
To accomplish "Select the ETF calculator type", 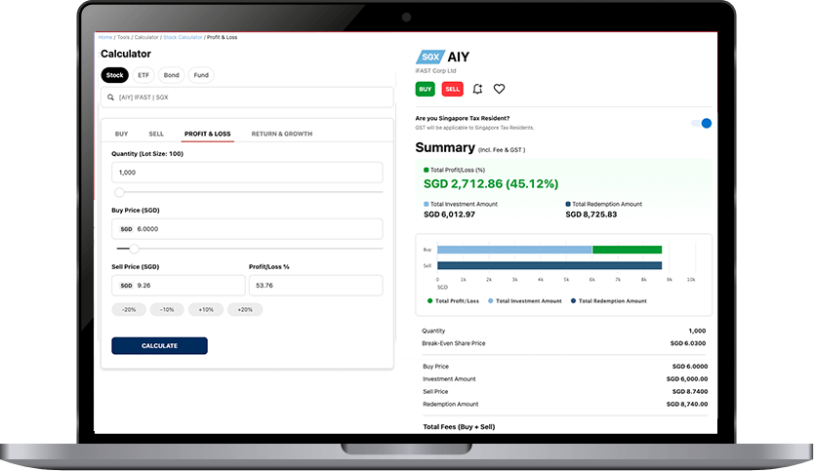I will point(143,75).
